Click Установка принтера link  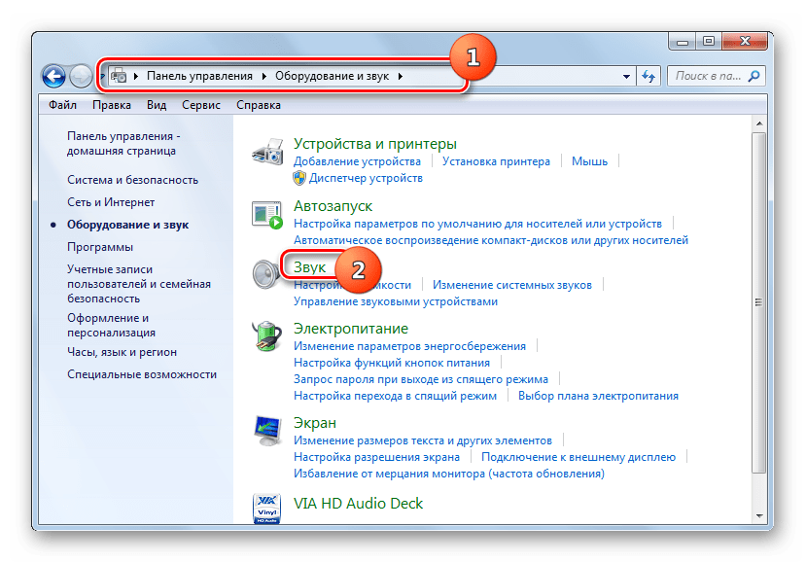496,161
